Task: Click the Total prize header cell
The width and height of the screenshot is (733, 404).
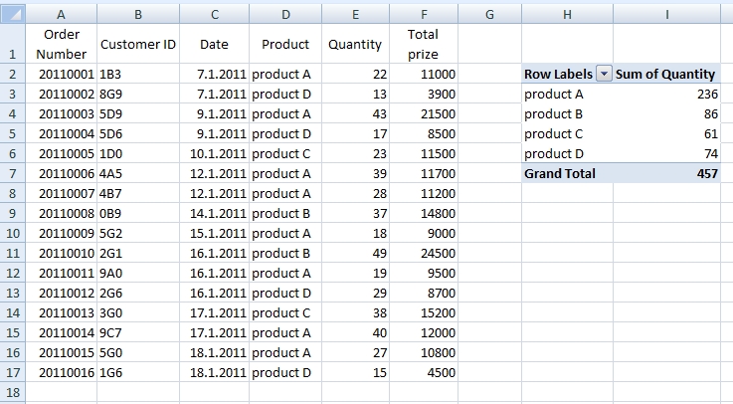Action: [424, 45]
